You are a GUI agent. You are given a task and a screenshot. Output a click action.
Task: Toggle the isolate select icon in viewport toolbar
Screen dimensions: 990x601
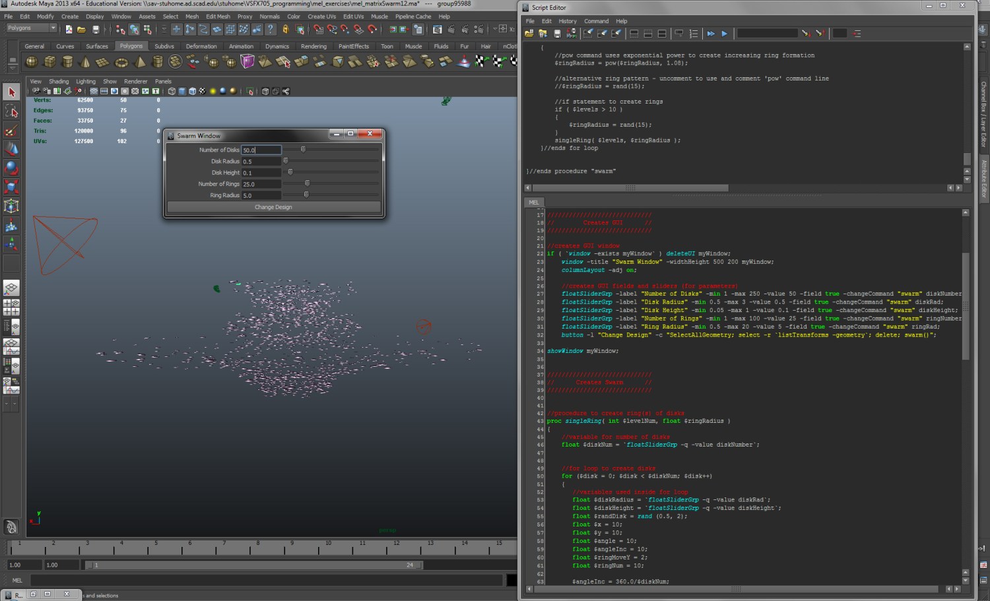[x=249, y=91]
